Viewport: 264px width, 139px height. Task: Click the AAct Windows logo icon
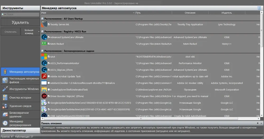pos(44,56)
